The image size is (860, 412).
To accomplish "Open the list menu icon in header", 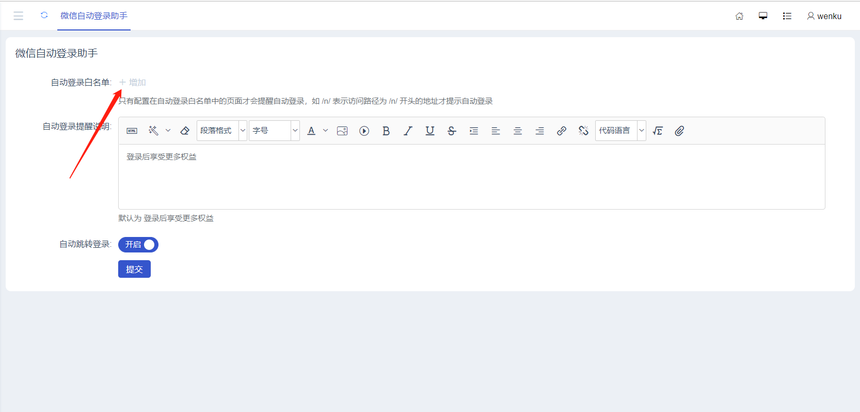I will pyautogui.click(x=787, y=16).
